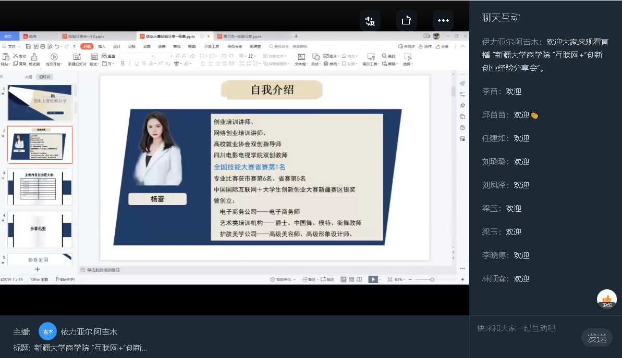Open the 排列 arrange dropdown
This screenshot has width=622, height=358.
[x=331, y=63]
